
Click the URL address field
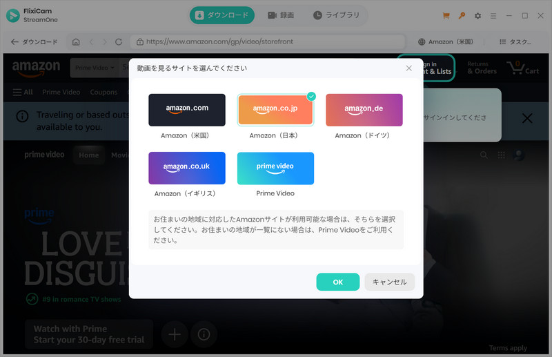tap(268, 41)
